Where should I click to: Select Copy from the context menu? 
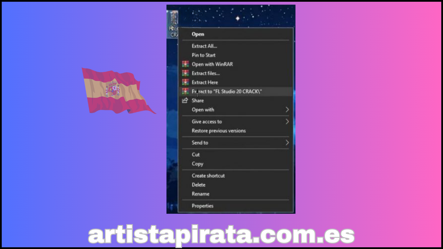click(x=197, y=164)
